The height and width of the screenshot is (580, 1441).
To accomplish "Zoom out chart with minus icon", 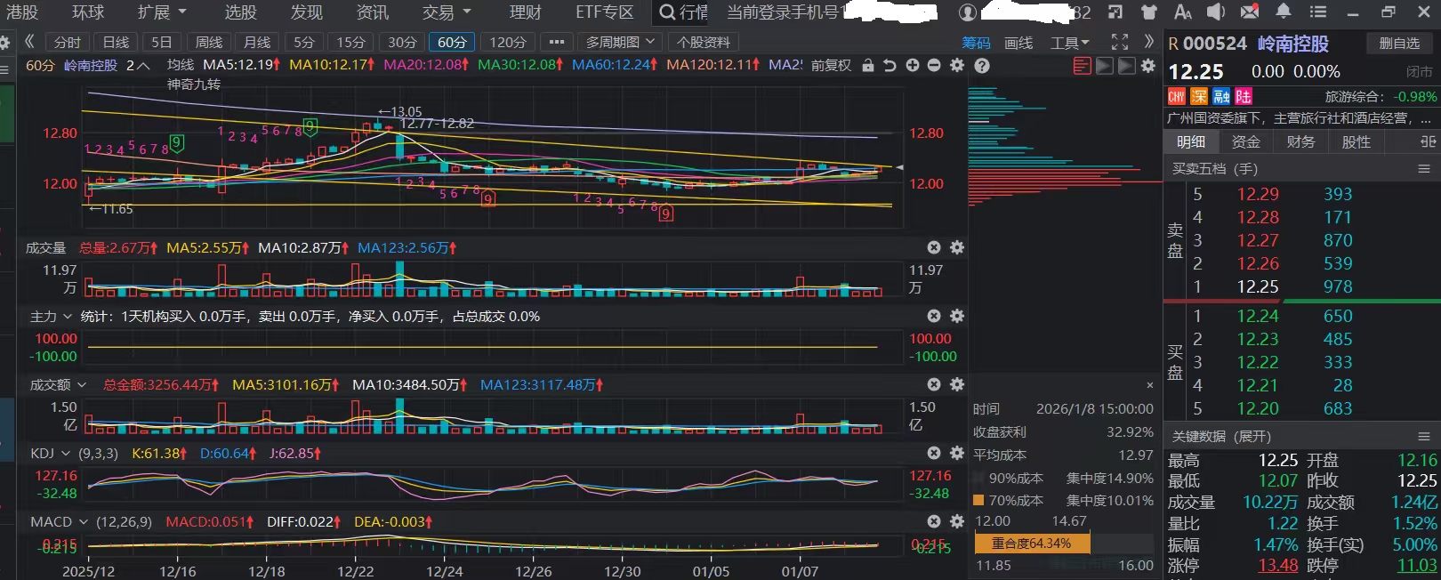I will (x=934, y=66).
